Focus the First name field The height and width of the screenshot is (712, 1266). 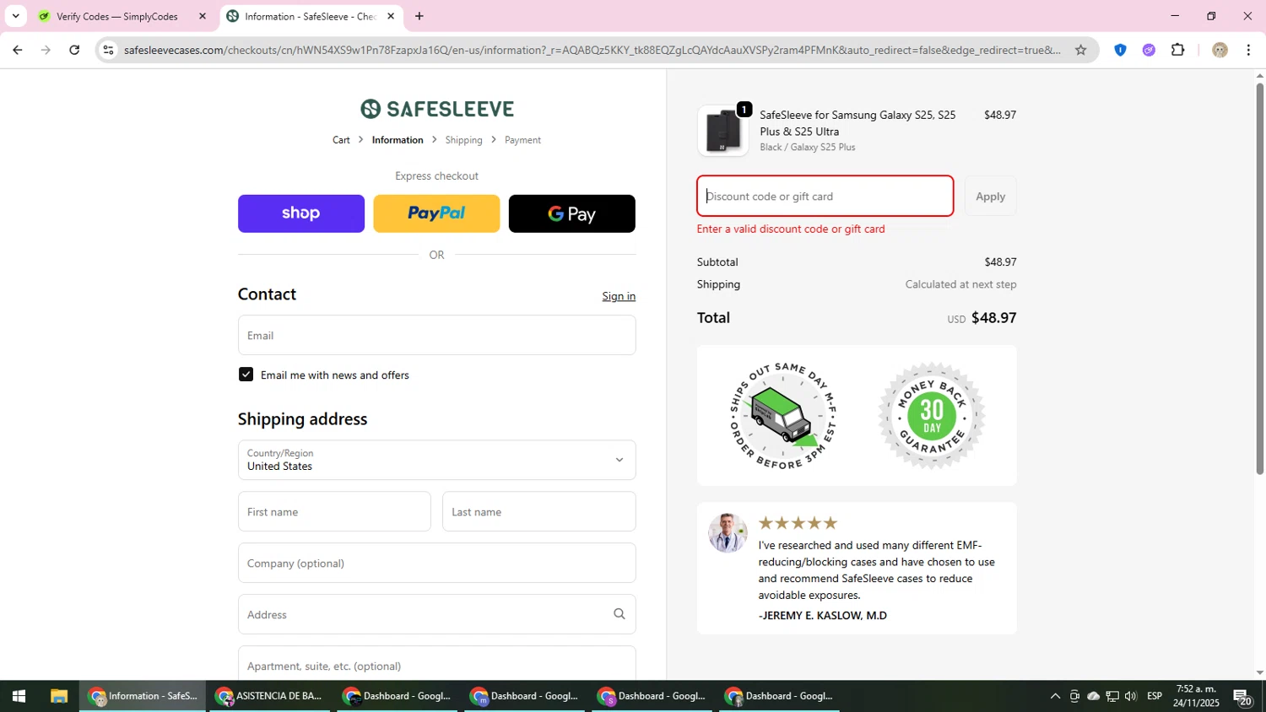click(334, 511)
